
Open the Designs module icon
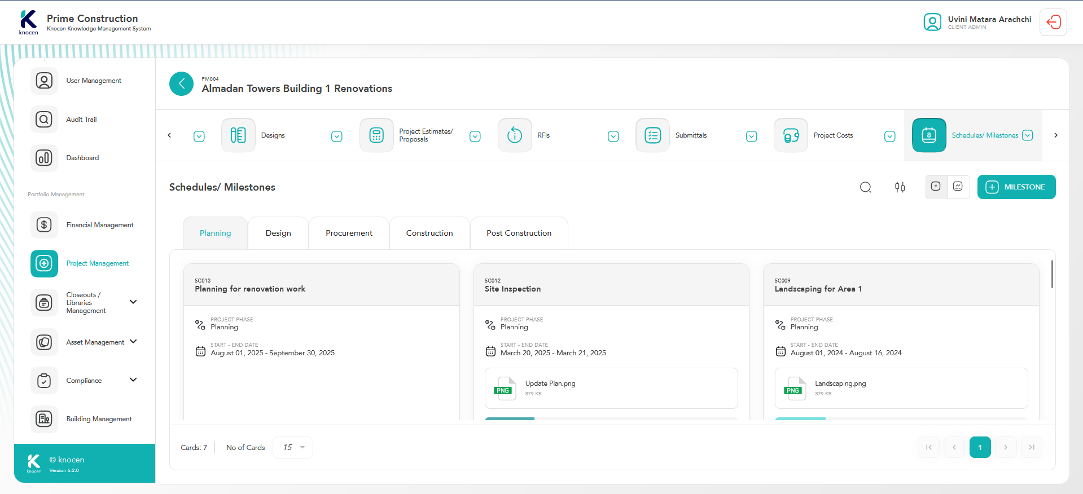click(238, 135)
